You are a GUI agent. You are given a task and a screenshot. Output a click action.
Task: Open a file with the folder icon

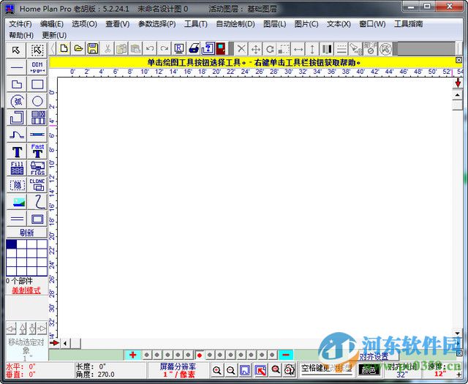point(78,48)
